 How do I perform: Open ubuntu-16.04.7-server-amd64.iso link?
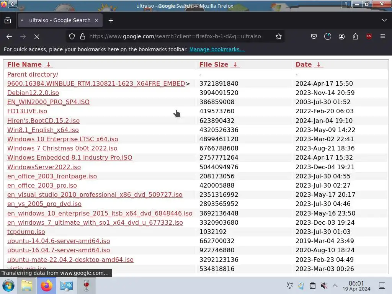[x=59, y=250]
